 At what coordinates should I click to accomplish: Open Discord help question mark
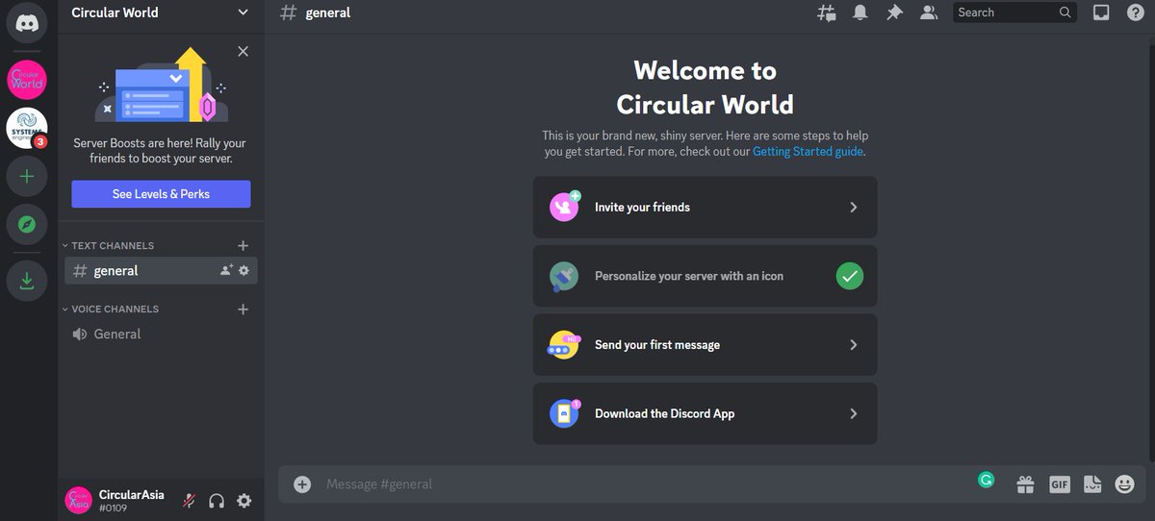point(1135,12)
